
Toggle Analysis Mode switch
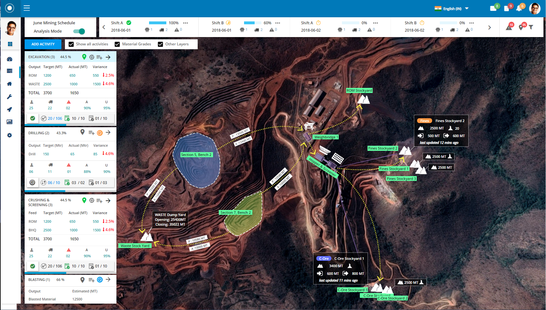(x=79, y=31)
